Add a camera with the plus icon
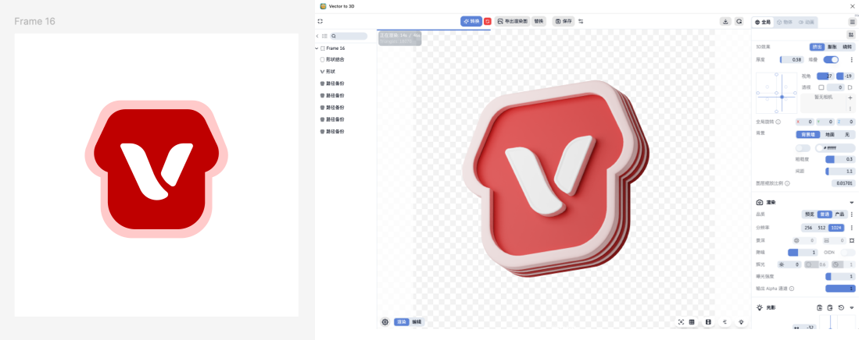The height and width of the screenshot is (340, 859). click(850, 97)
